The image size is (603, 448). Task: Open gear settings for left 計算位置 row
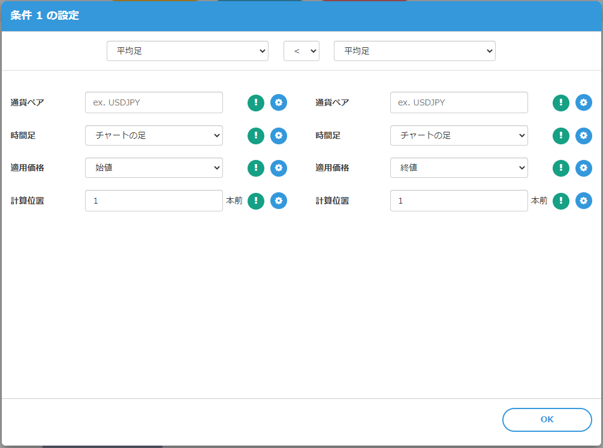click(x=278, y=201)
